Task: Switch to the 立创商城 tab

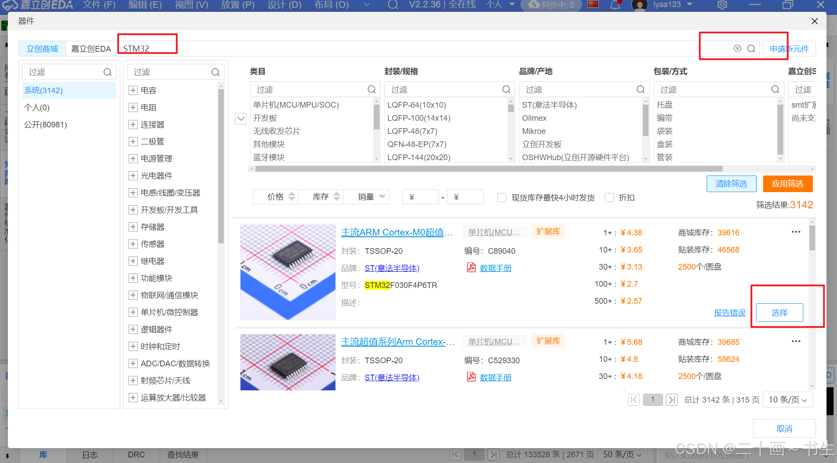Action: tap(42, 49)
